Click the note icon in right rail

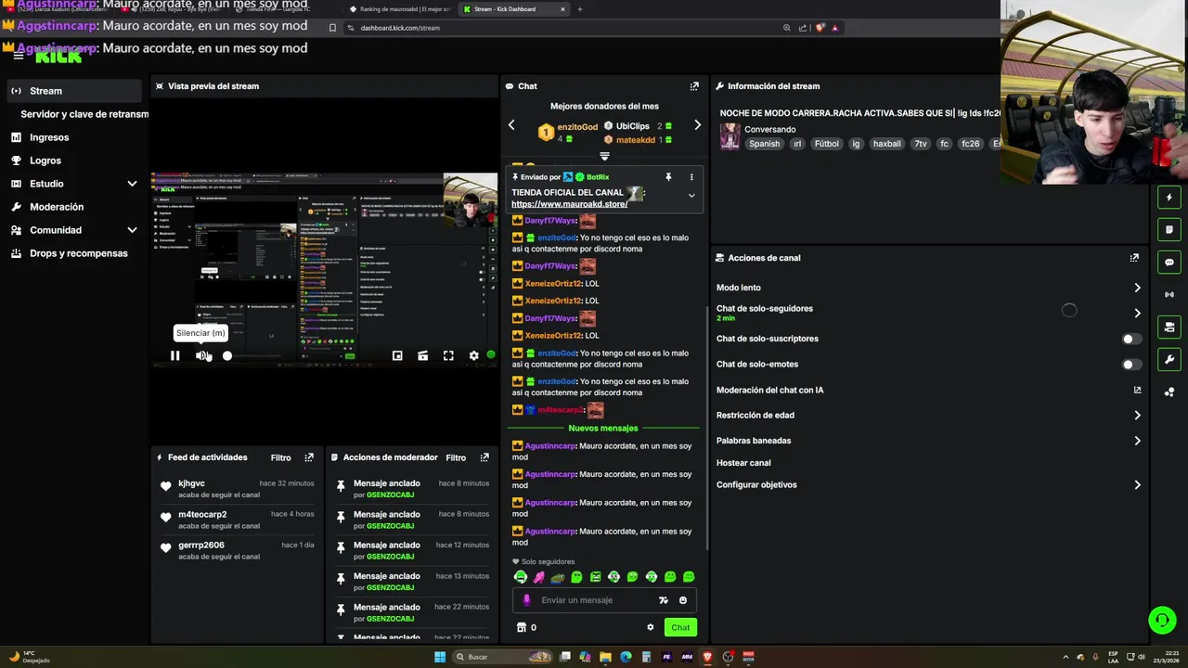point(1169,229)
